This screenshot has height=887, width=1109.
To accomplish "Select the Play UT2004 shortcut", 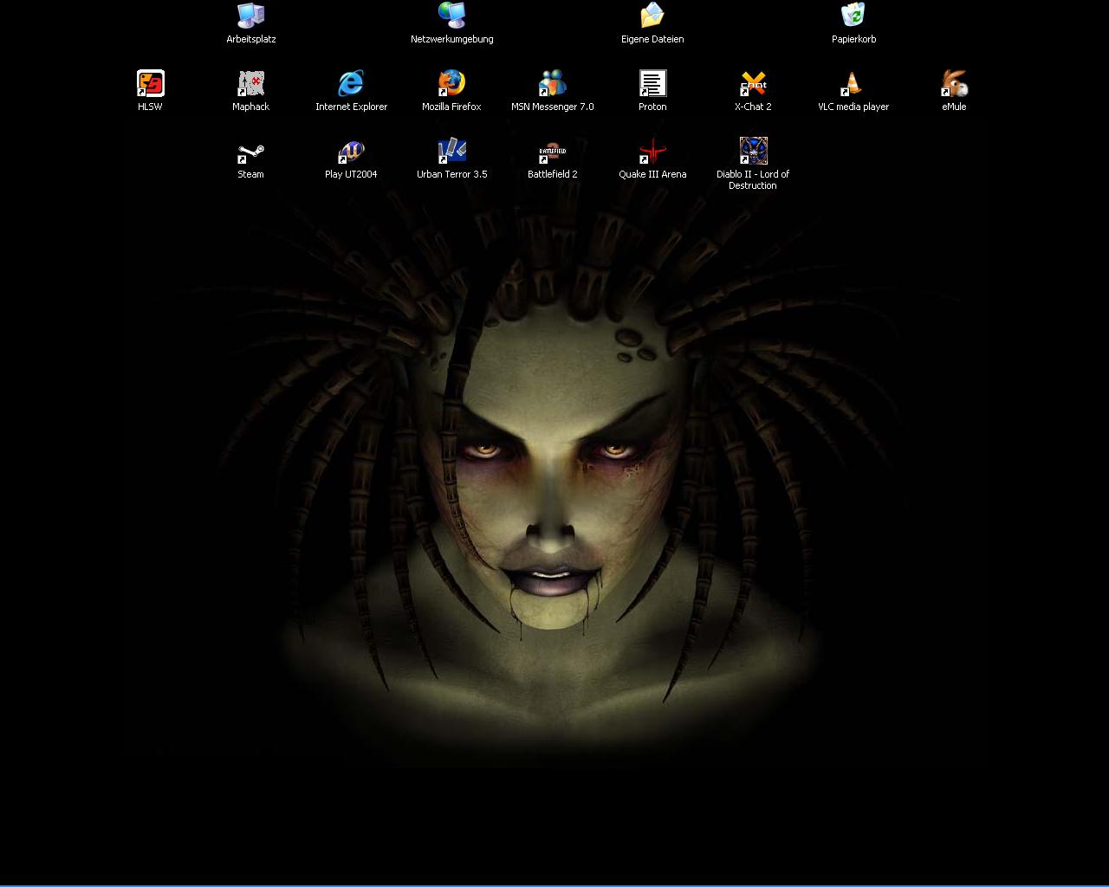I will pos(351,151).
